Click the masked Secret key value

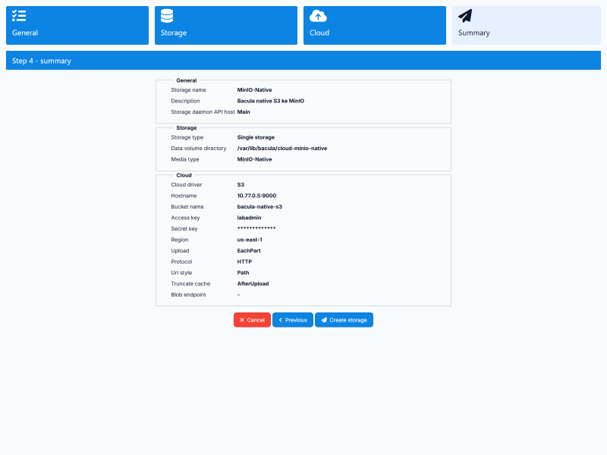pos(256,228)
